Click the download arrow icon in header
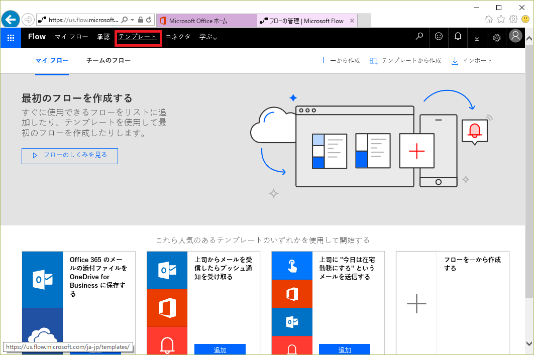 (477, 37)
